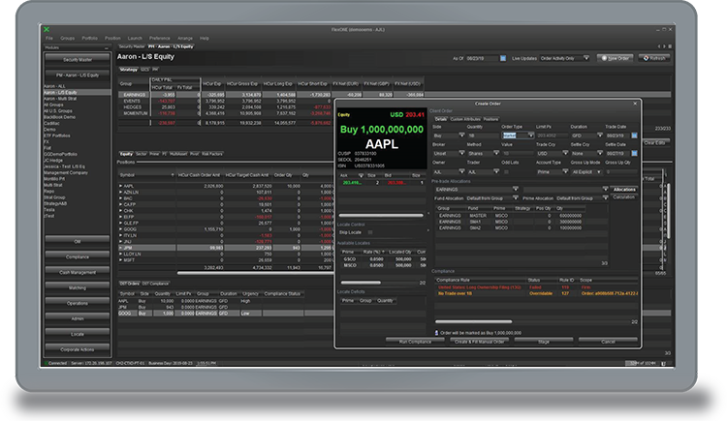The image size is (727, 421).
Task: Open the Trader dropdown in Create Order
Action: [496, 172]
